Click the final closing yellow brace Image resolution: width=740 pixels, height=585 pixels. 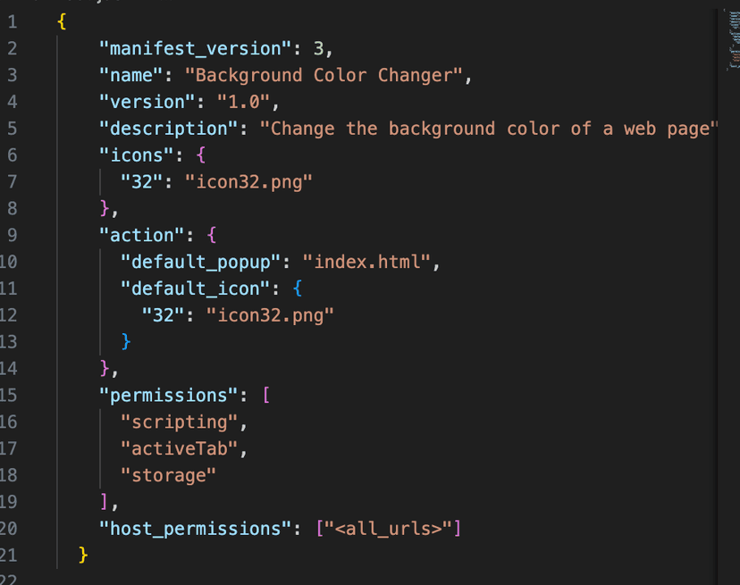[83, 556]
